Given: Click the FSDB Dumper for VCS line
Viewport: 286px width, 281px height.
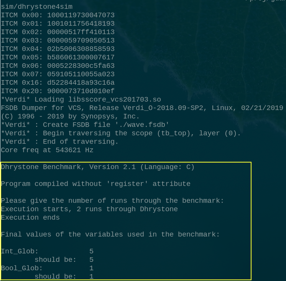Looking at the screenshot, I should tap(142, 108).
